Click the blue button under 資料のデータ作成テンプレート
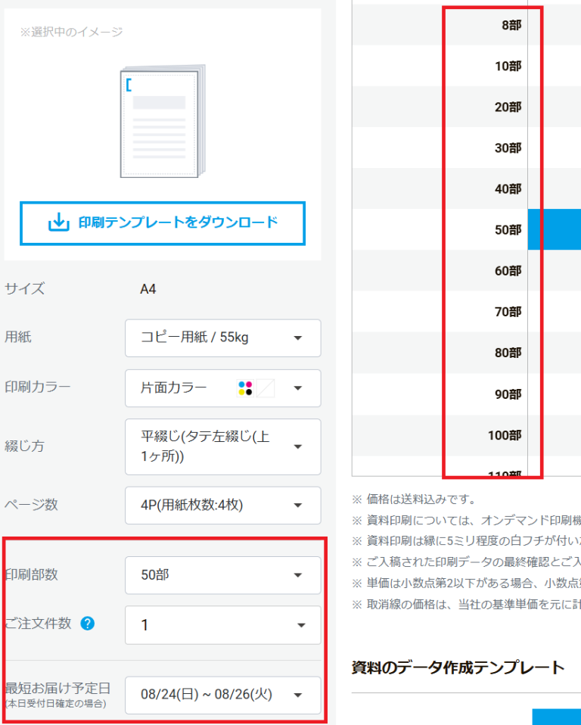This screenshot has height=725, width=581. [x=556, y=716]
